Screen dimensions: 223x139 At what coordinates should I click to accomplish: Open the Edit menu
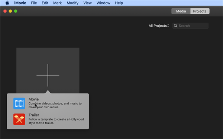pos(45,3)
